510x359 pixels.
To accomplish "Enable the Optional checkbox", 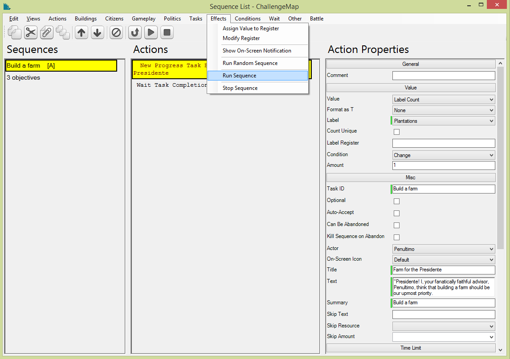I will click(x=396, y=202).
